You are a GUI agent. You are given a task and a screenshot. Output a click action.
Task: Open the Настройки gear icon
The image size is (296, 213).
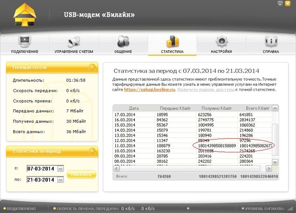tap(222, 41)
